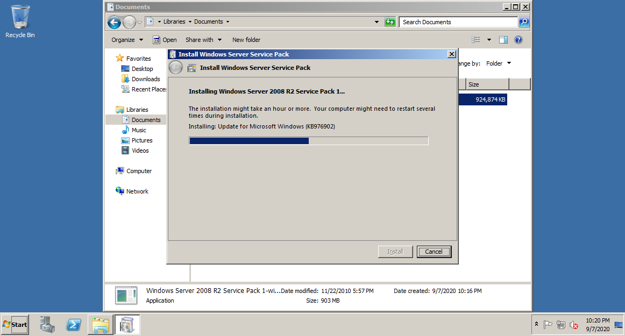
Task: Click the Music note icon
Action: [125, 130]
